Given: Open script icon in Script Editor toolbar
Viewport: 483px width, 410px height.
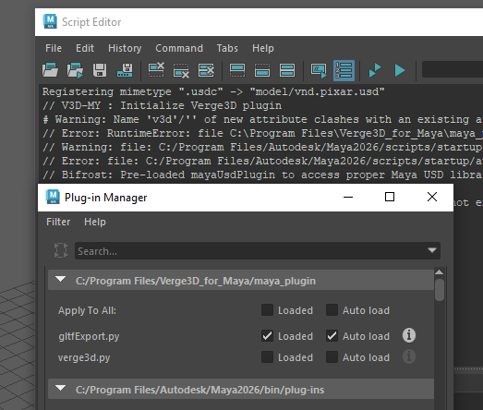Looking at the screenshot, I should [x=50, y=70].
